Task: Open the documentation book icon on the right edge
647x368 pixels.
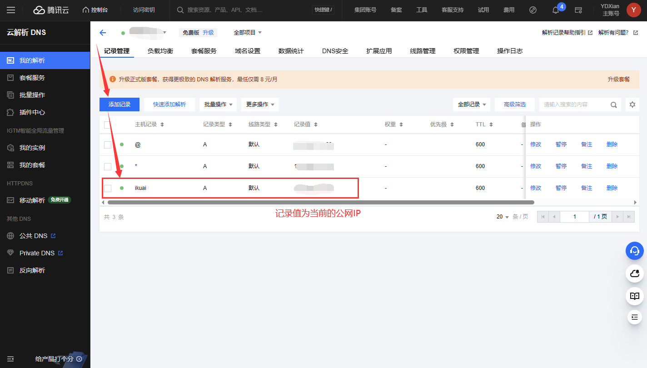Action: click(x=634, y=296)
